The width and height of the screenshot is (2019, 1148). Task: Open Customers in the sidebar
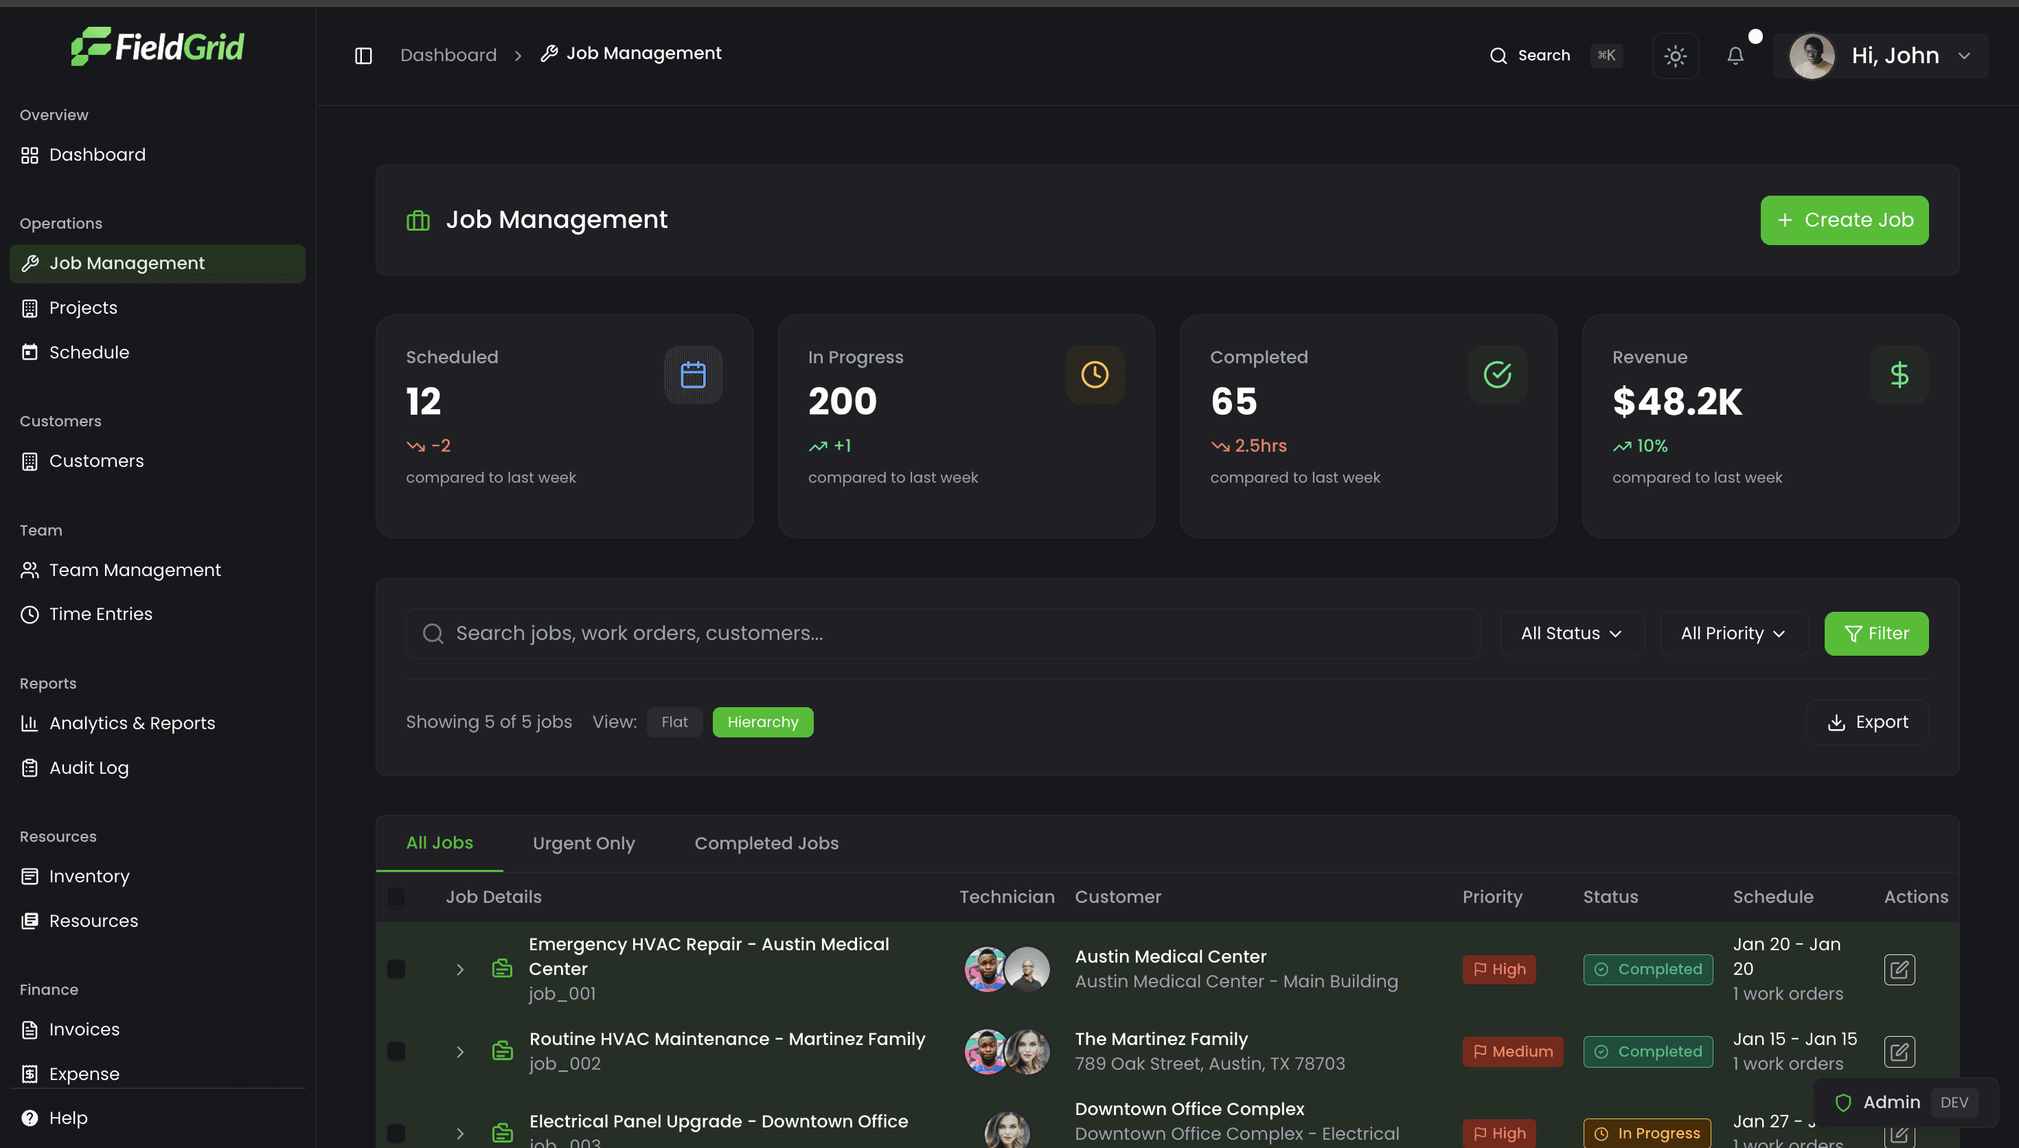[x=157, y=461]
